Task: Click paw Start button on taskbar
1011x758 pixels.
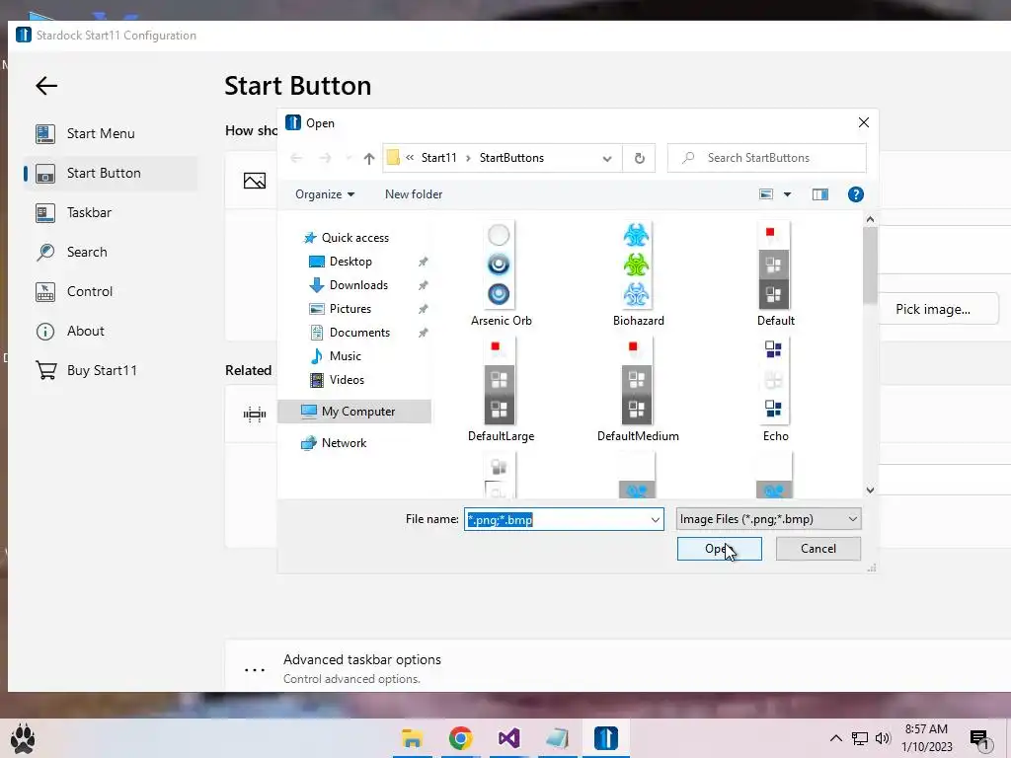Action: pos(23,738)
